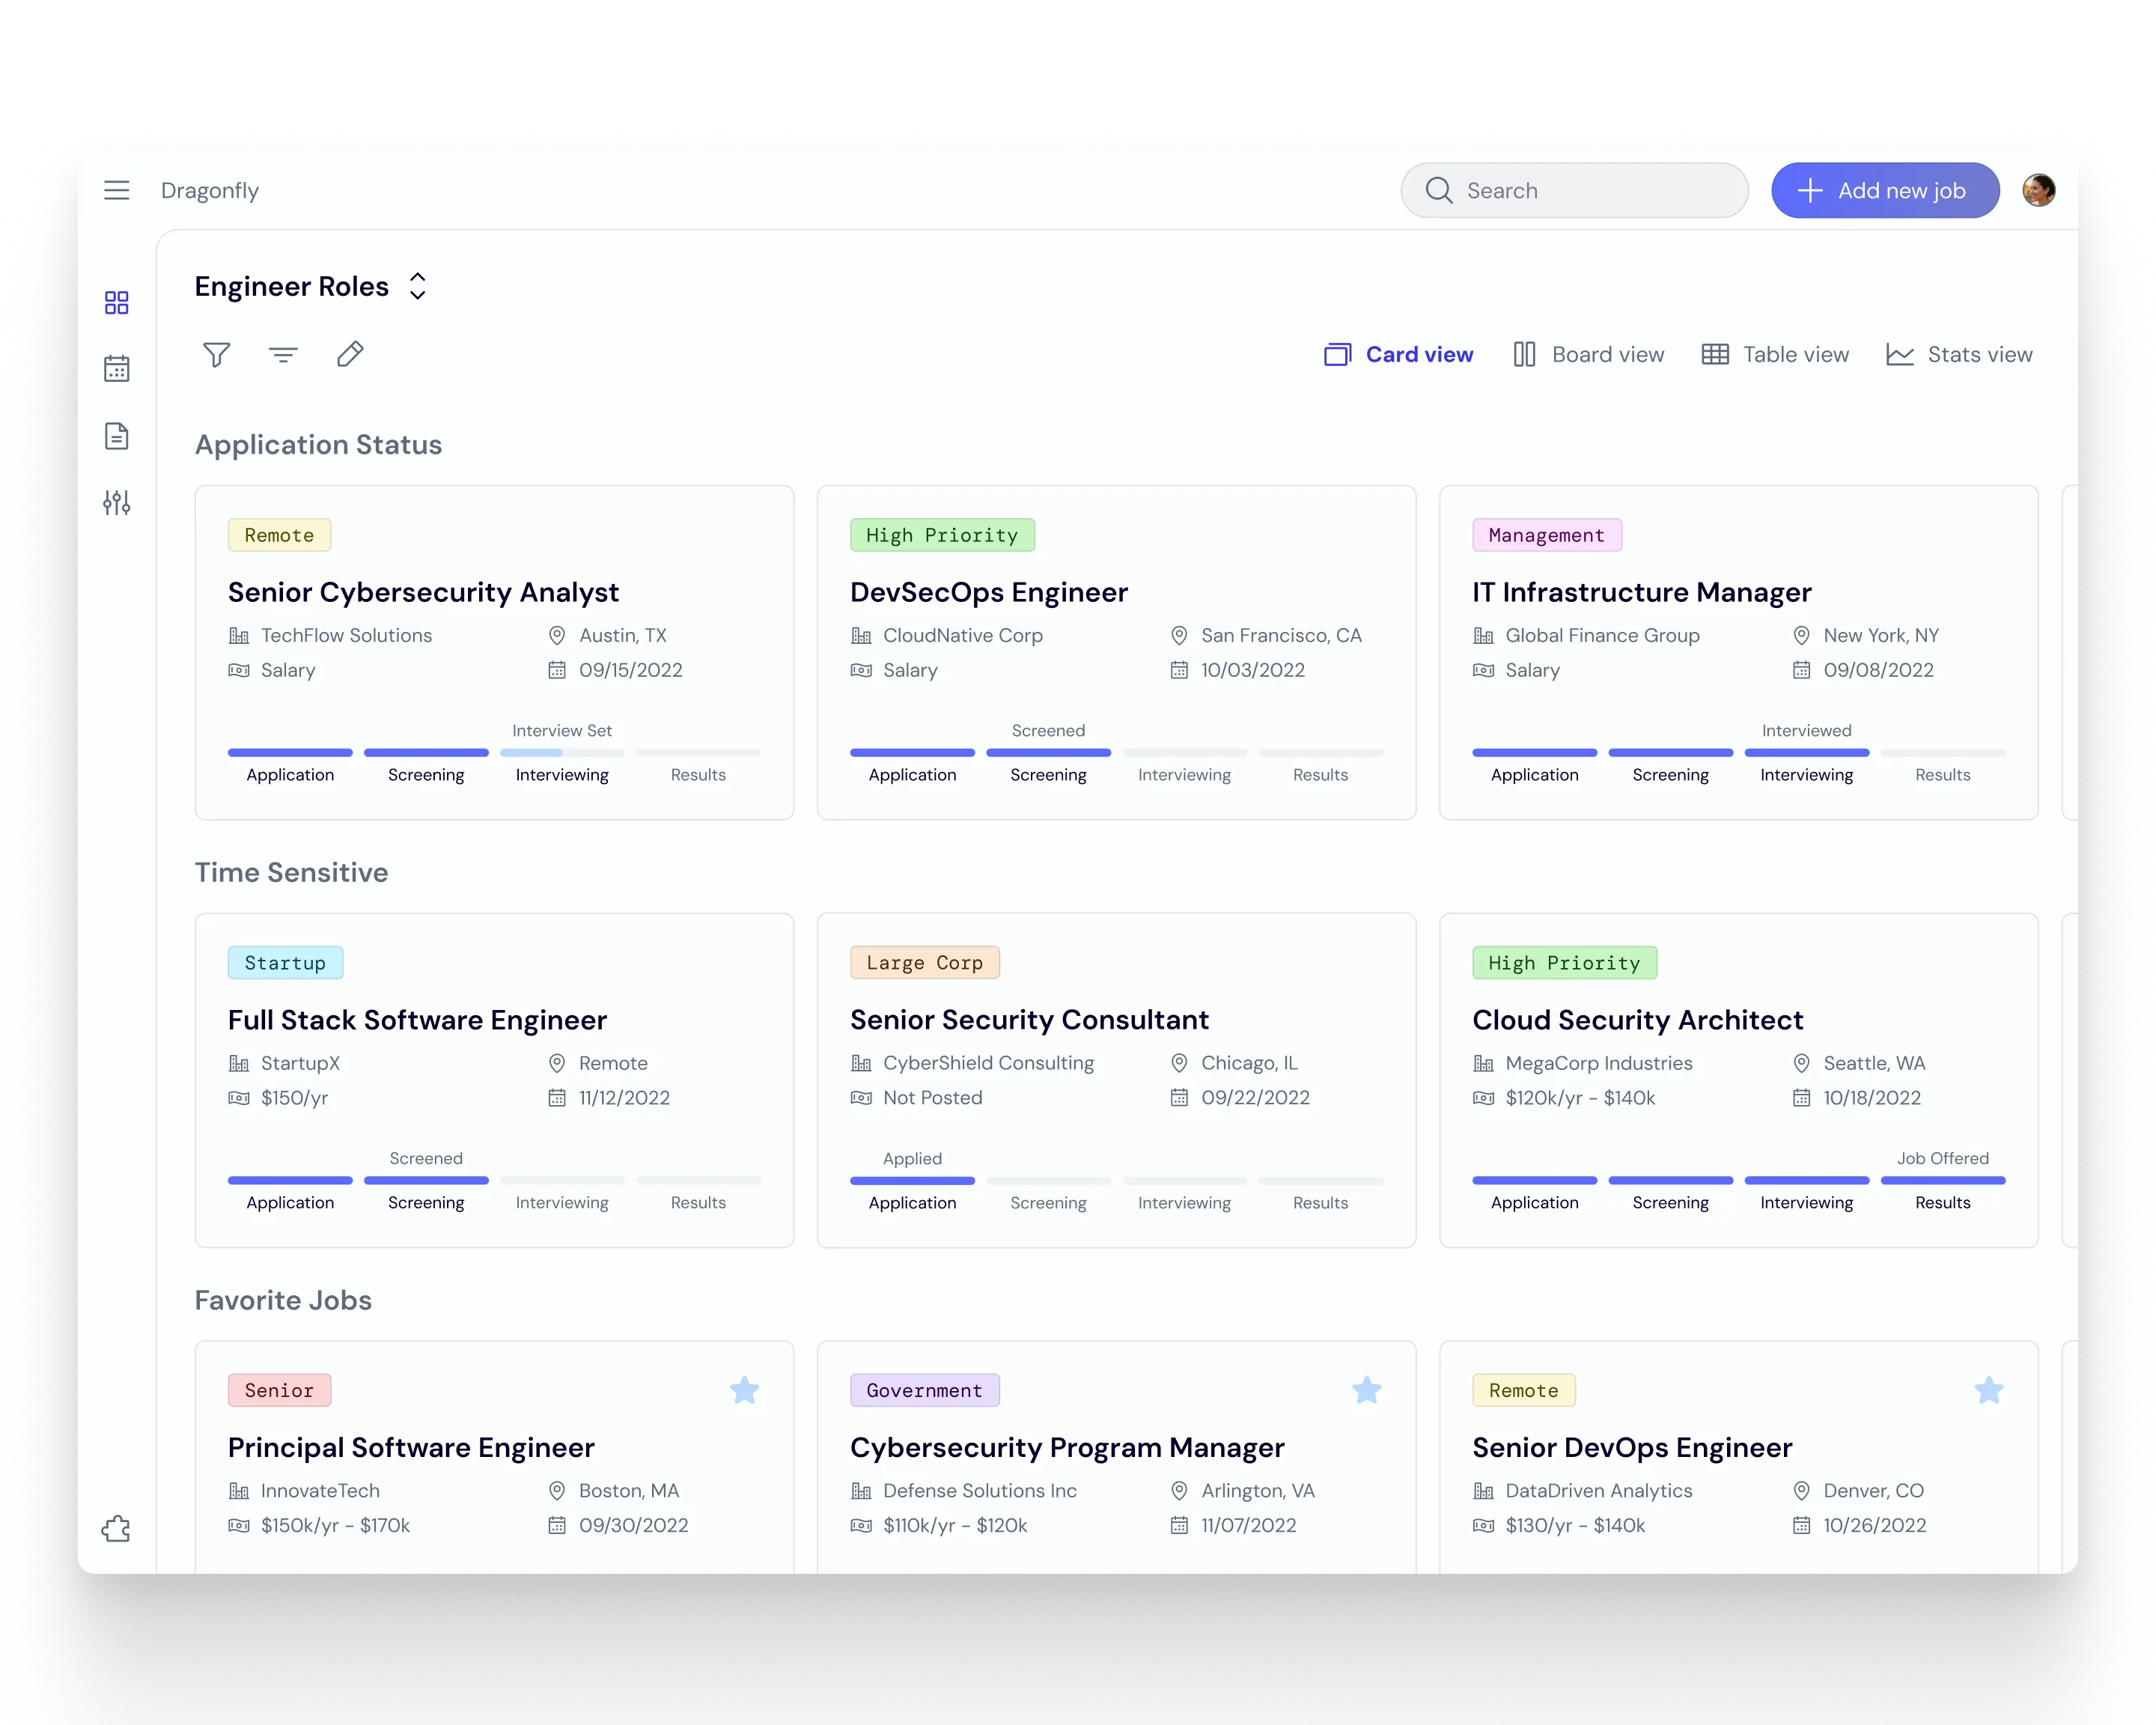Open the hamburger menu
The height and width of the screenshot is (1725, 2156).
117,190
